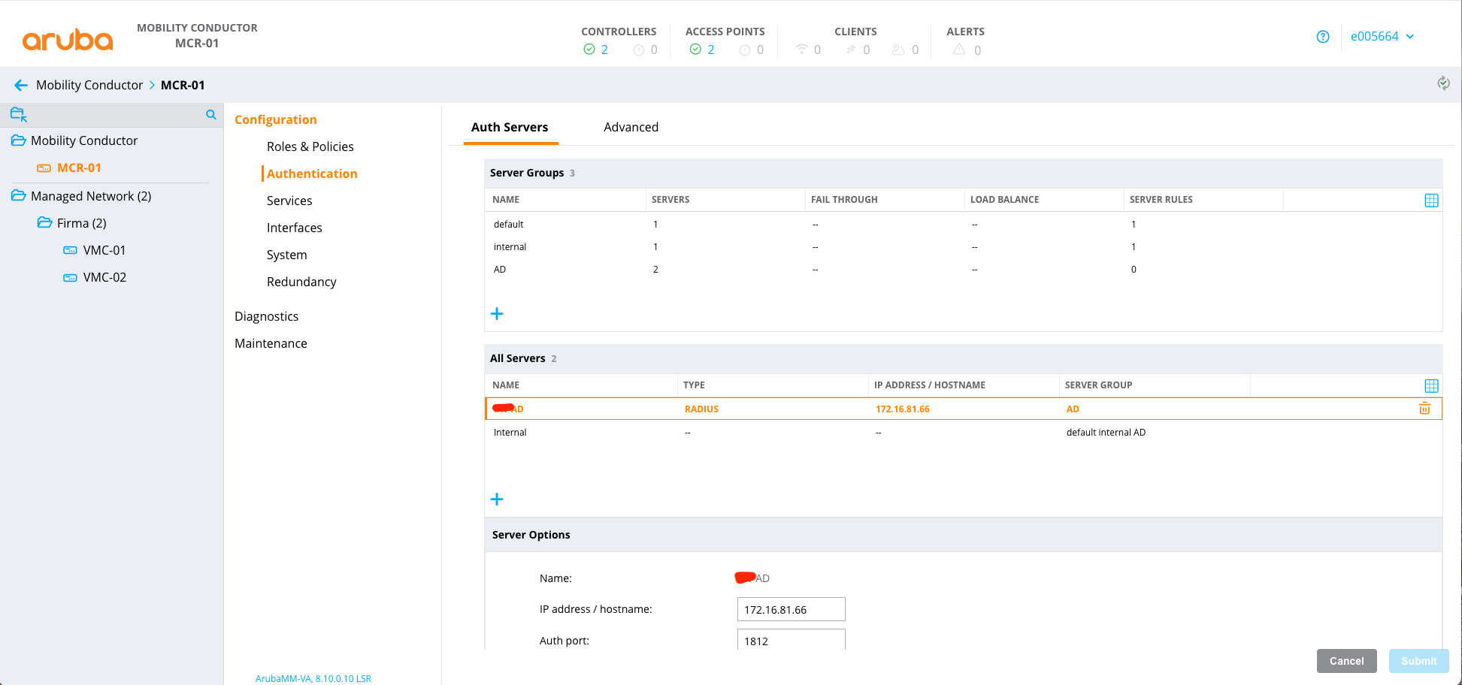The width and height of the screenshot is (1462, 685).
Task: Add a new server group with plus icon
Action: point(497,314)
